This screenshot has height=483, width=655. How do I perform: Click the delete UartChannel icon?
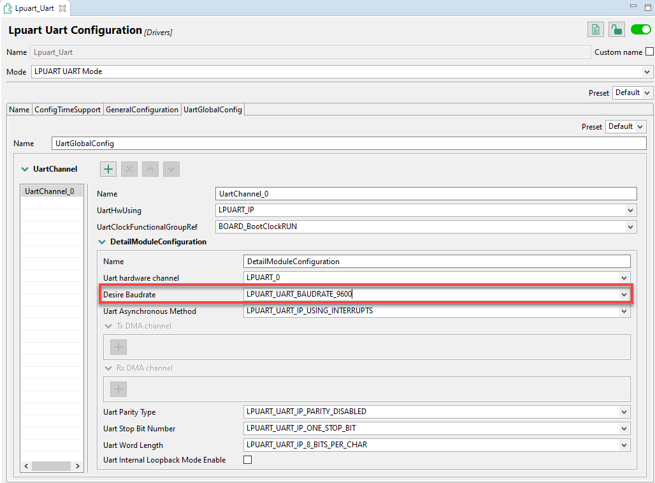pos(129,168)
